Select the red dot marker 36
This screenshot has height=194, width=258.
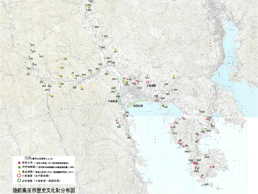(128, 79)
